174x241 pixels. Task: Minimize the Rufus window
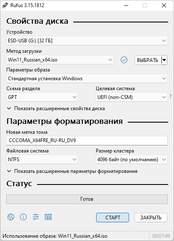pos(126,5)
